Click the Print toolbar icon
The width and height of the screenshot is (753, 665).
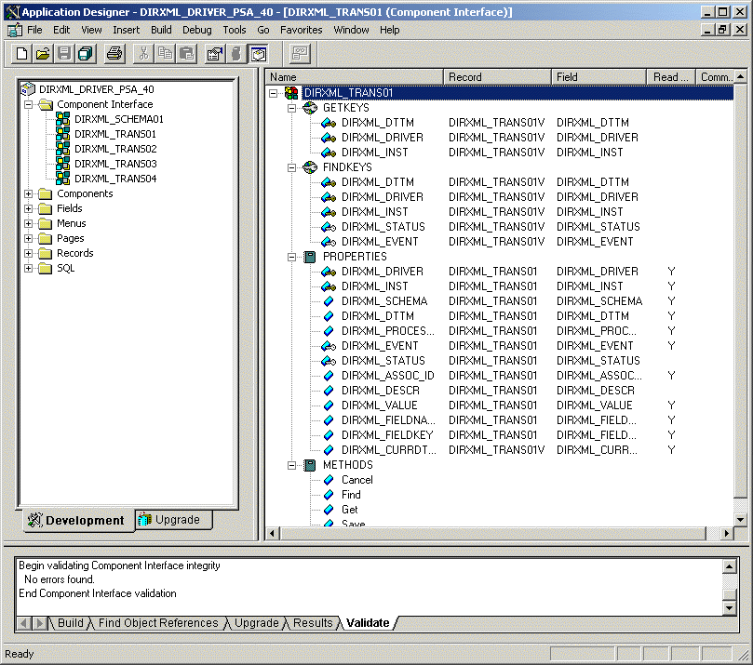click(x=114, y=53)
